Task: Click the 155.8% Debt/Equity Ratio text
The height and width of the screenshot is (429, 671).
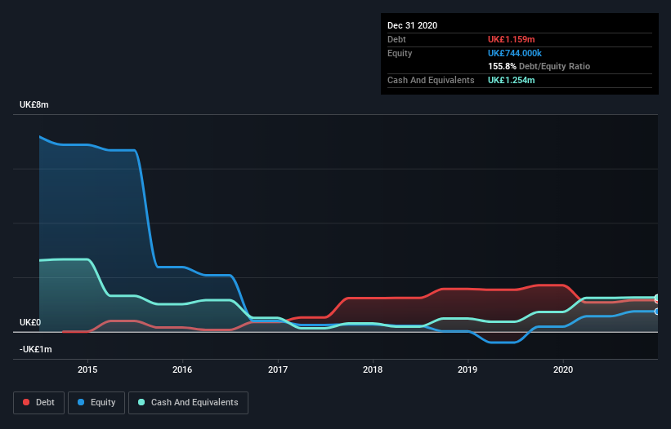Action: pos(539,66)
